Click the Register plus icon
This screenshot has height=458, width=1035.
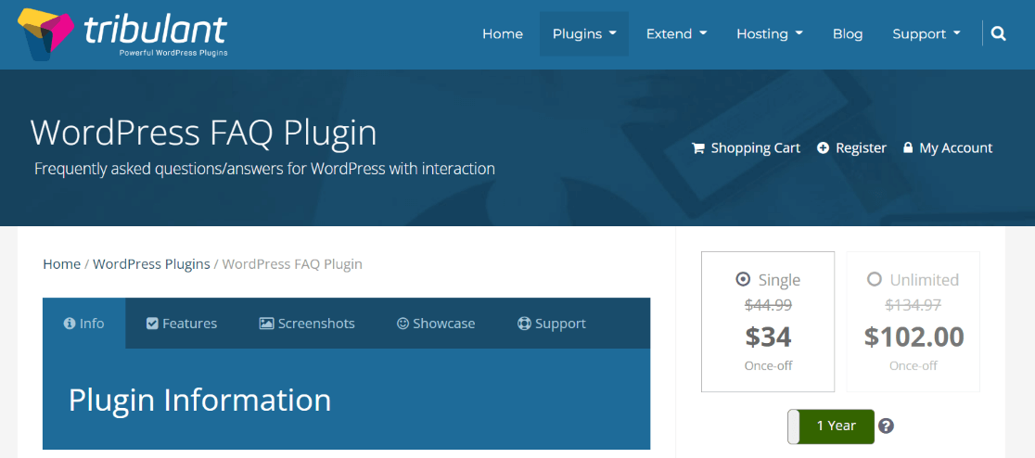(823, 147)
